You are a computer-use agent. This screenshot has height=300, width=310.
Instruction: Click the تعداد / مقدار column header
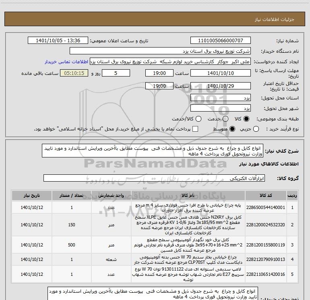pos(72,196)
